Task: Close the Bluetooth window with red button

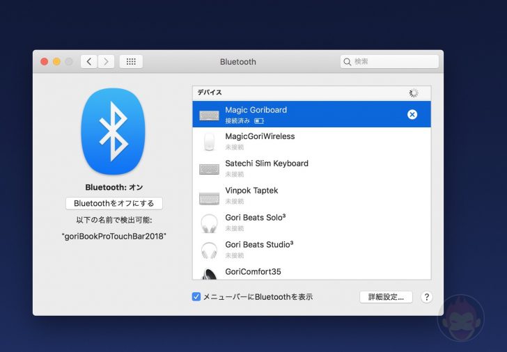Action: [x=45, y=61]
